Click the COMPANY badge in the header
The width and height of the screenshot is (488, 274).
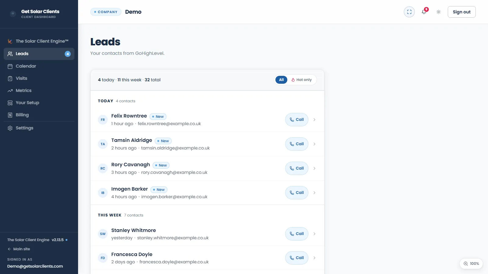coord(106,12)
